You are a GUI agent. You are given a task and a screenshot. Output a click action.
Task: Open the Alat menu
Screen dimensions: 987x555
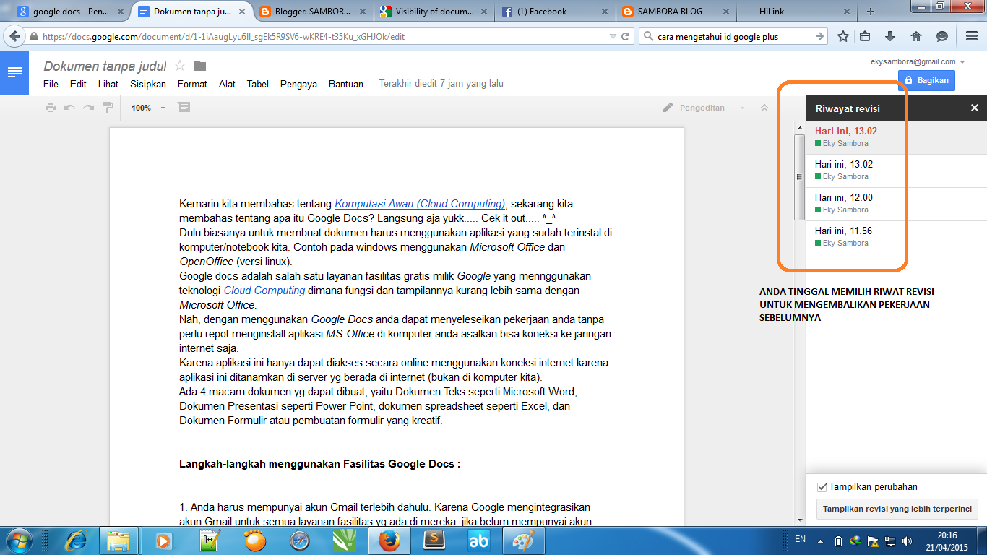tap(227, 84)
